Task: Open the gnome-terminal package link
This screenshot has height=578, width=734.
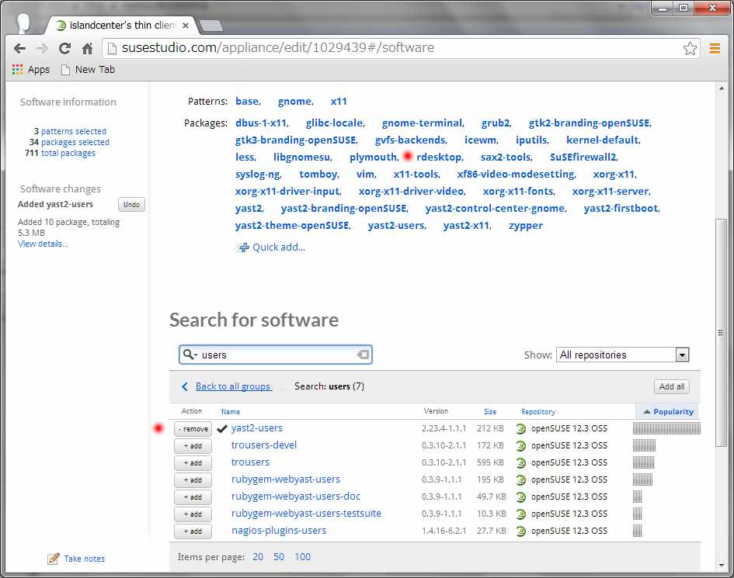Action: click(x=423, y=123)
